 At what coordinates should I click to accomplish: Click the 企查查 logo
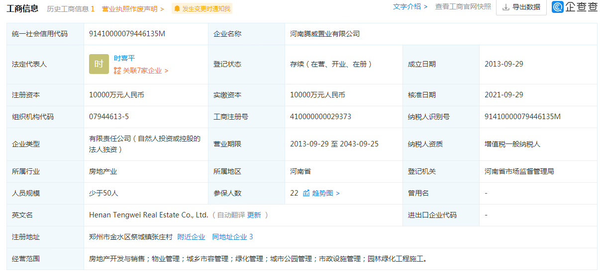point(575,7)
